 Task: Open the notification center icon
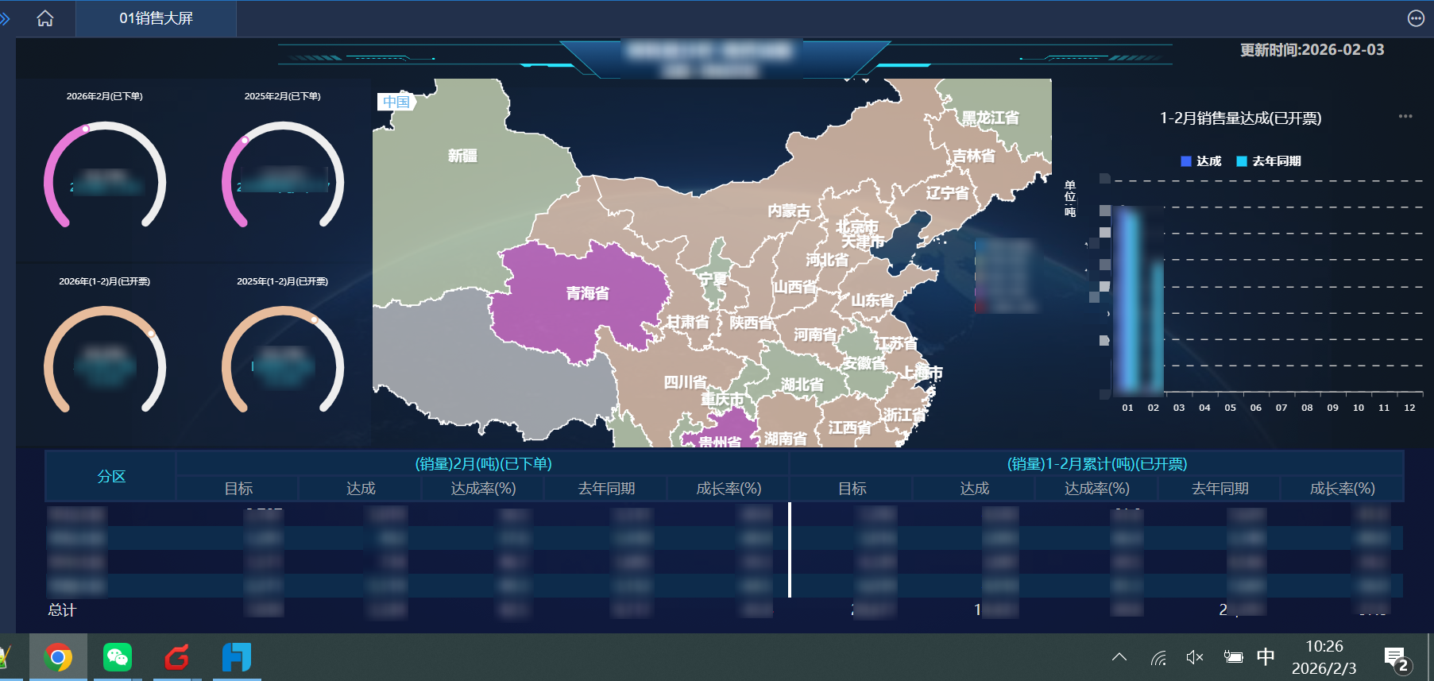pos(1396,659)
